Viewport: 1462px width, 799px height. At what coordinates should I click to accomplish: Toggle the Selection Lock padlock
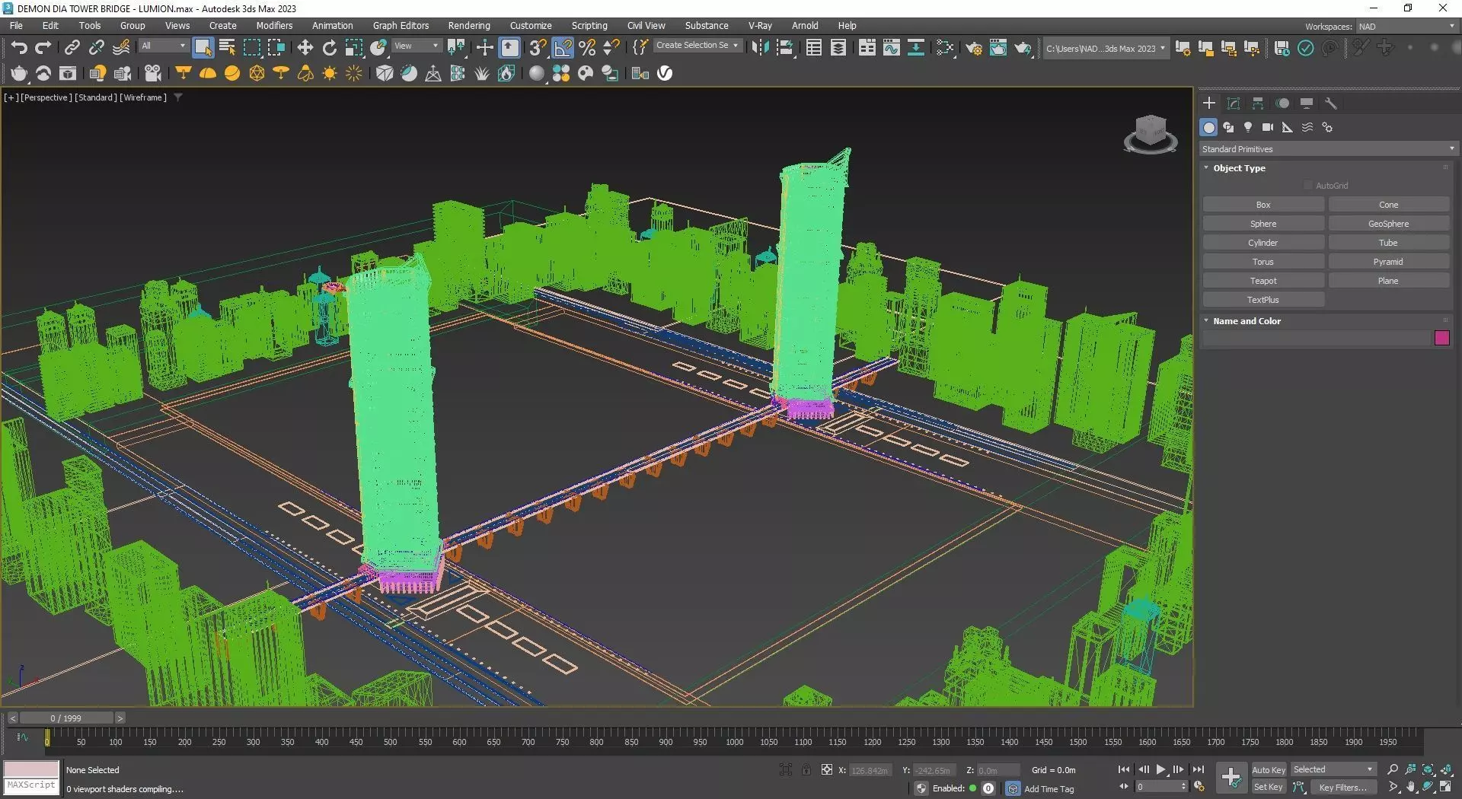tap(806, 770)
